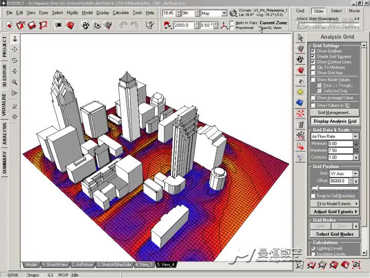Toggle the Show Contour Lines checkbox
370x278 pixels.
point(313,62)
